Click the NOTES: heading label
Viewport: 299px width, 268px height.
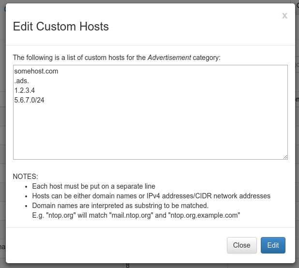click(25, 177)
